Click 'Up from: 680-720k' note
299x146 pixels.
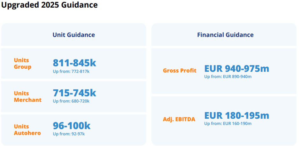pyautogui.click(x=71, y=101)
